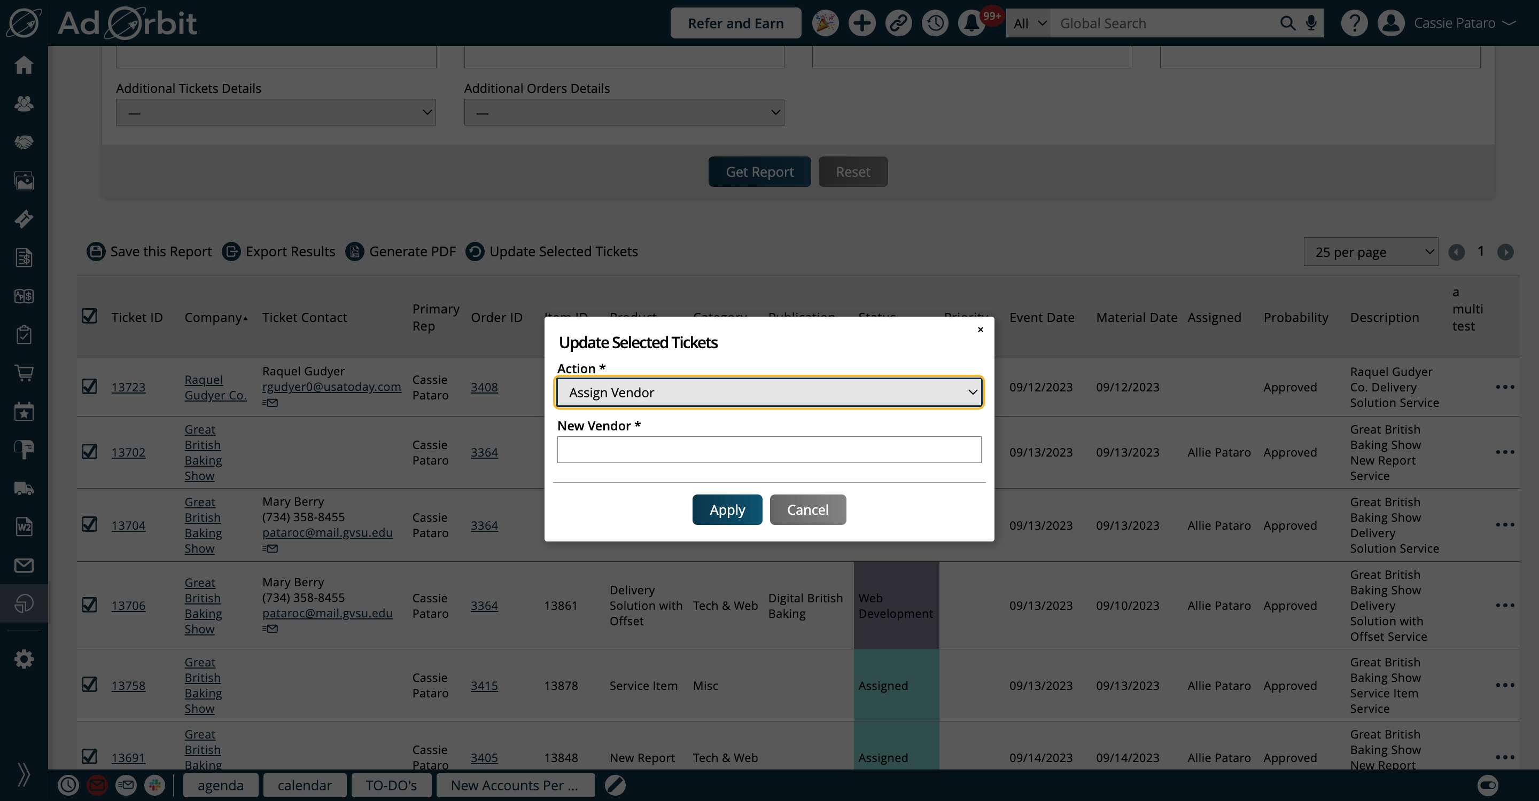Expand the sidebar with double chevron
This screenshot has height=801, width=1539.
tap(24, 775)
